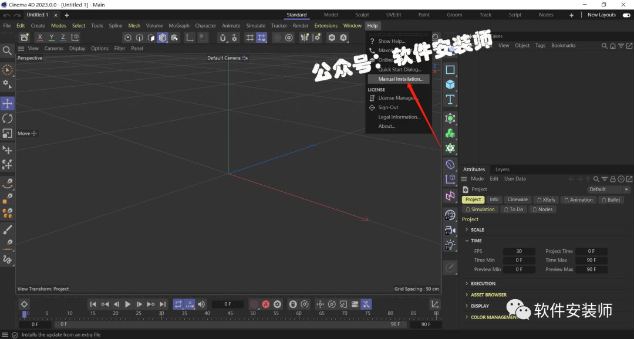634x339 pixels.
Task: Open the Cameras viewport menu
Action: pyautogui.click(x=54, y=49)
